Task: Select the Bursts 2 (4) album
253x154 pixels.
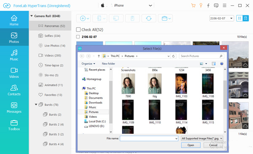Action: [x=54, y=124]
